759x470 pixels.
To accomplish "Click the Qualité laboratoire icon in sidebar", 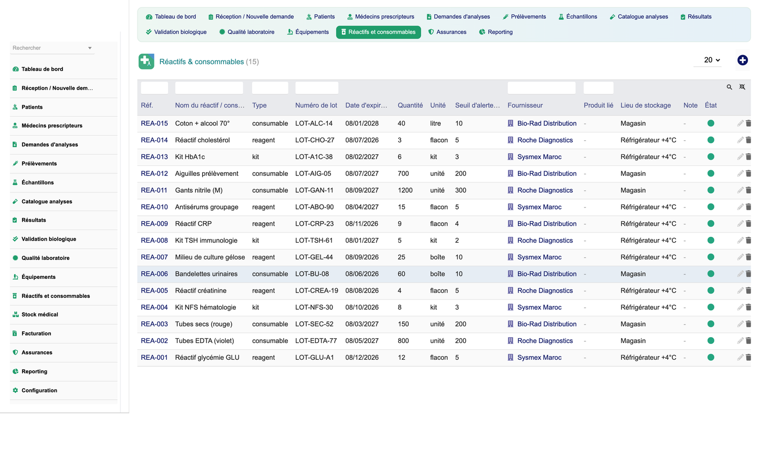I will 15,258.
